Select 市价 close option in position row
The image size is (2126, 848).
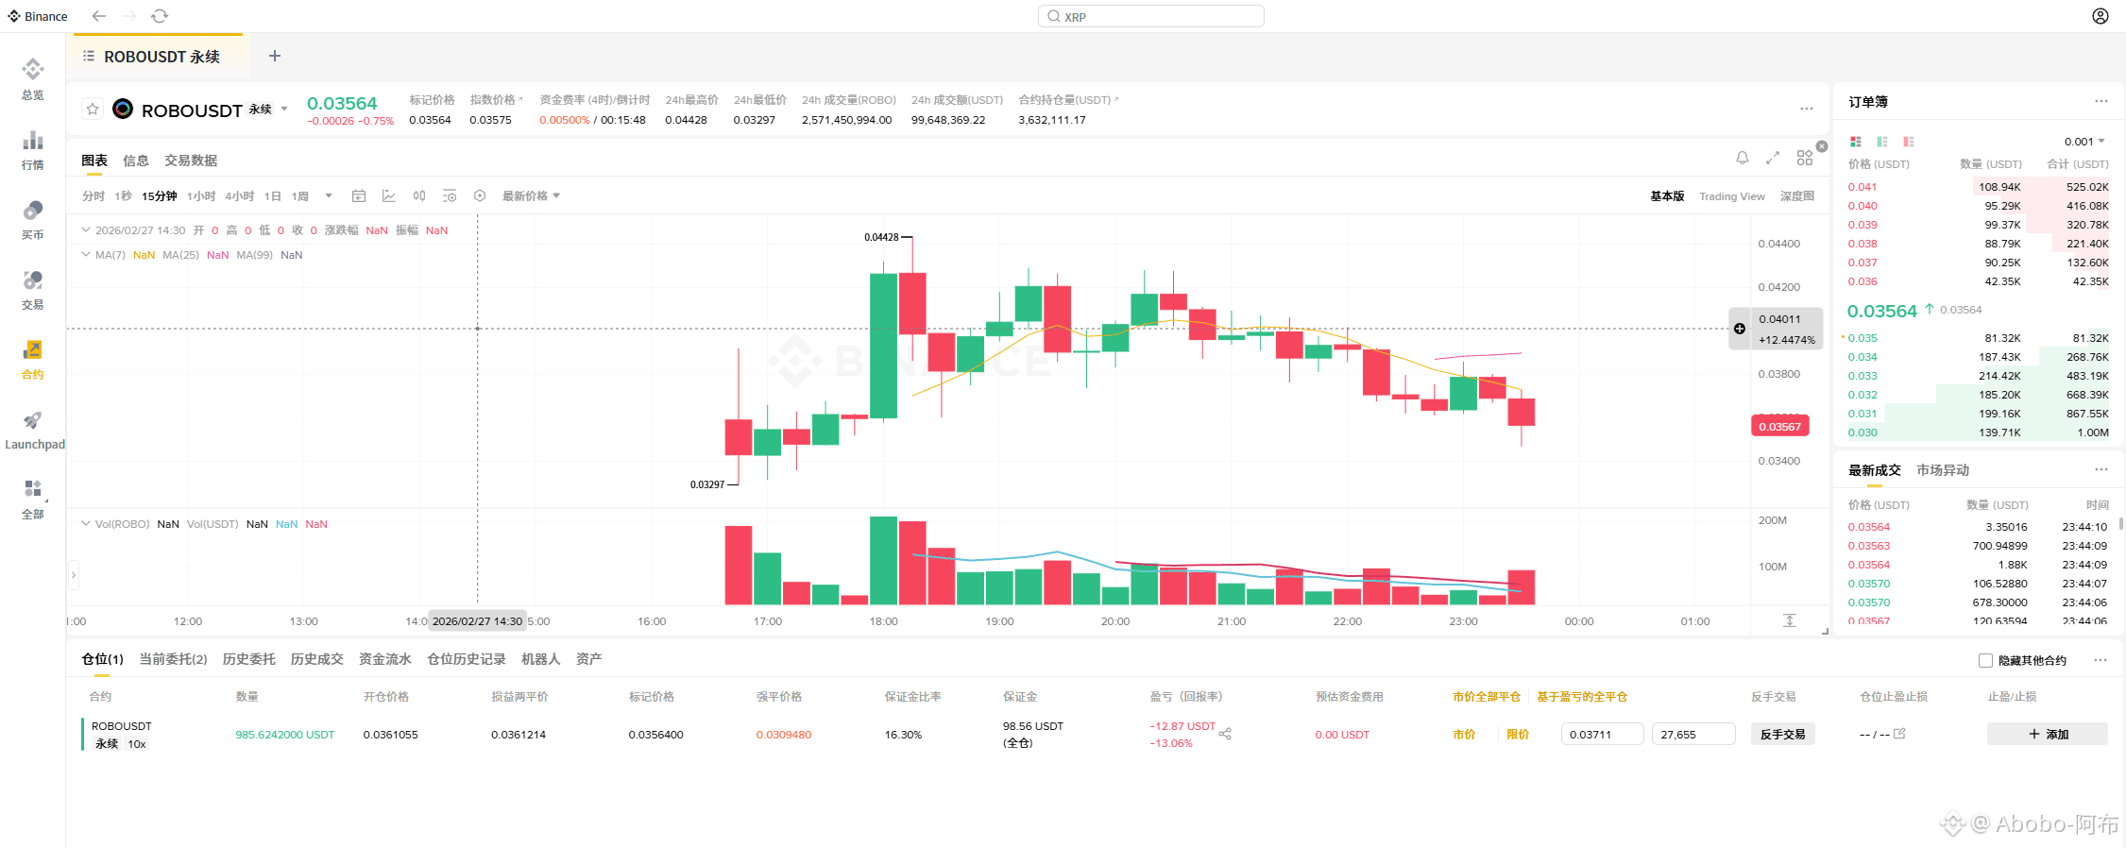click(1464, 734)
